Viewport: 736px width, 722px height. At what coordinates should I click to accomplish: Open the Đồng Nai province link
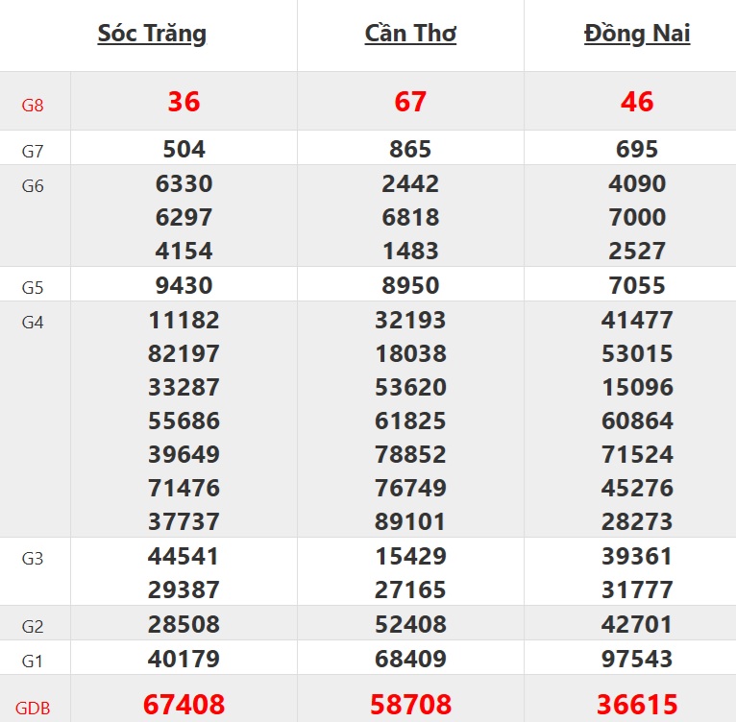[x=637, y=34]
